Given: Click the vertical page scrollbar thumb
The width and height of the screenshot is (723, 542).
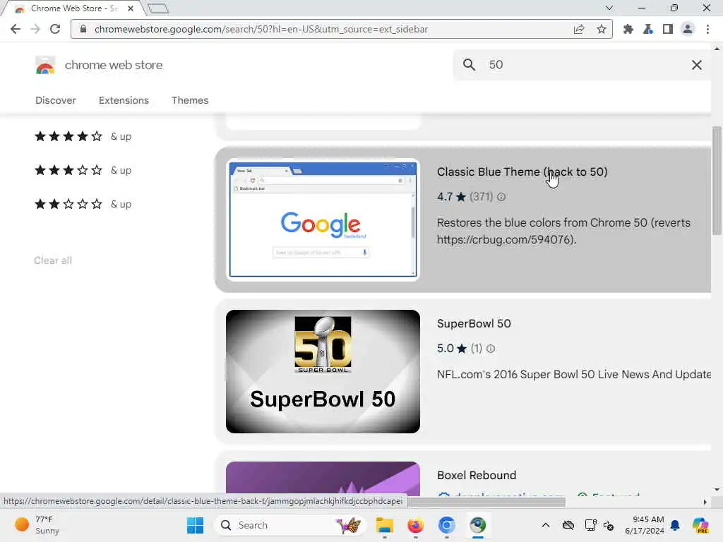Looking at the screenshot, I should [717, 181].
